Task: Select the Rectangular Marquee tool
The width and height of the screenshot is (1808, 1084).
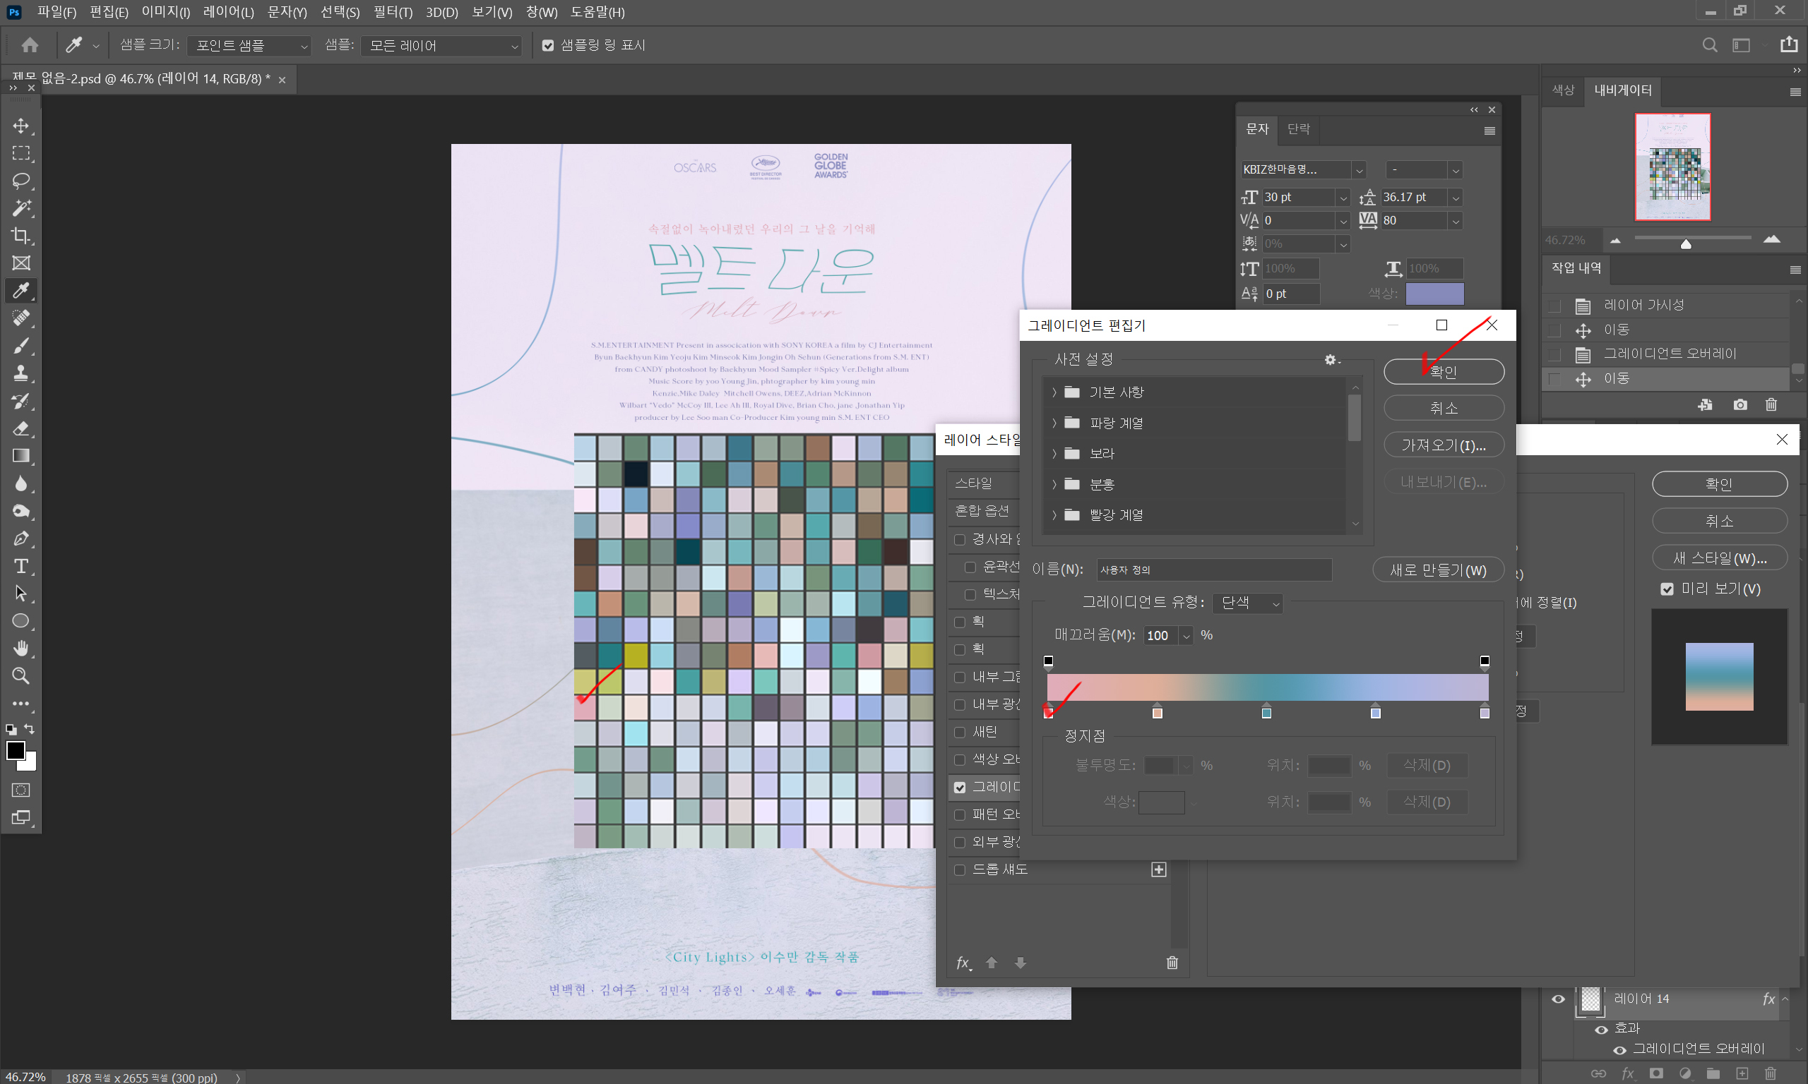Action: point(21,153)
